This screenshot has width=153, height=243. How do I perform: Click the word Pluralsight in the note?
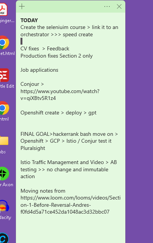coord(33,148)
